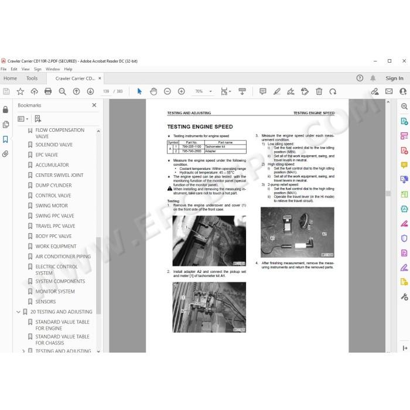Image resolution: width=410 pixels, height=410 pixels.
Task: Zoom out with minus button
Action: (x=168, y=91)
